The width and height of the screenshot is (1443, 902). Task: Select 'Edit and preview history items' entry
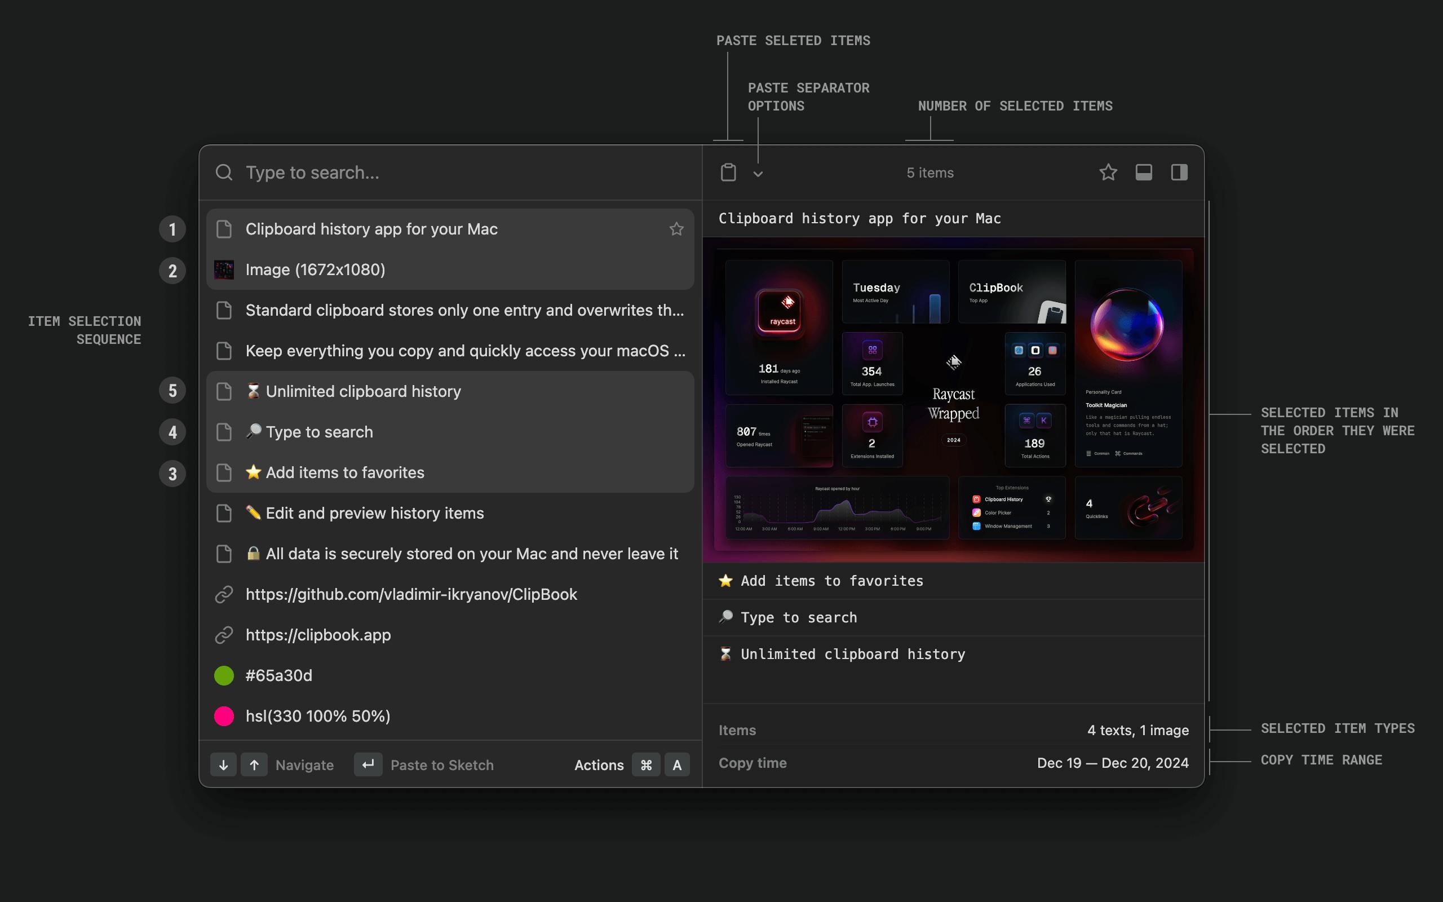coord(450,513)
